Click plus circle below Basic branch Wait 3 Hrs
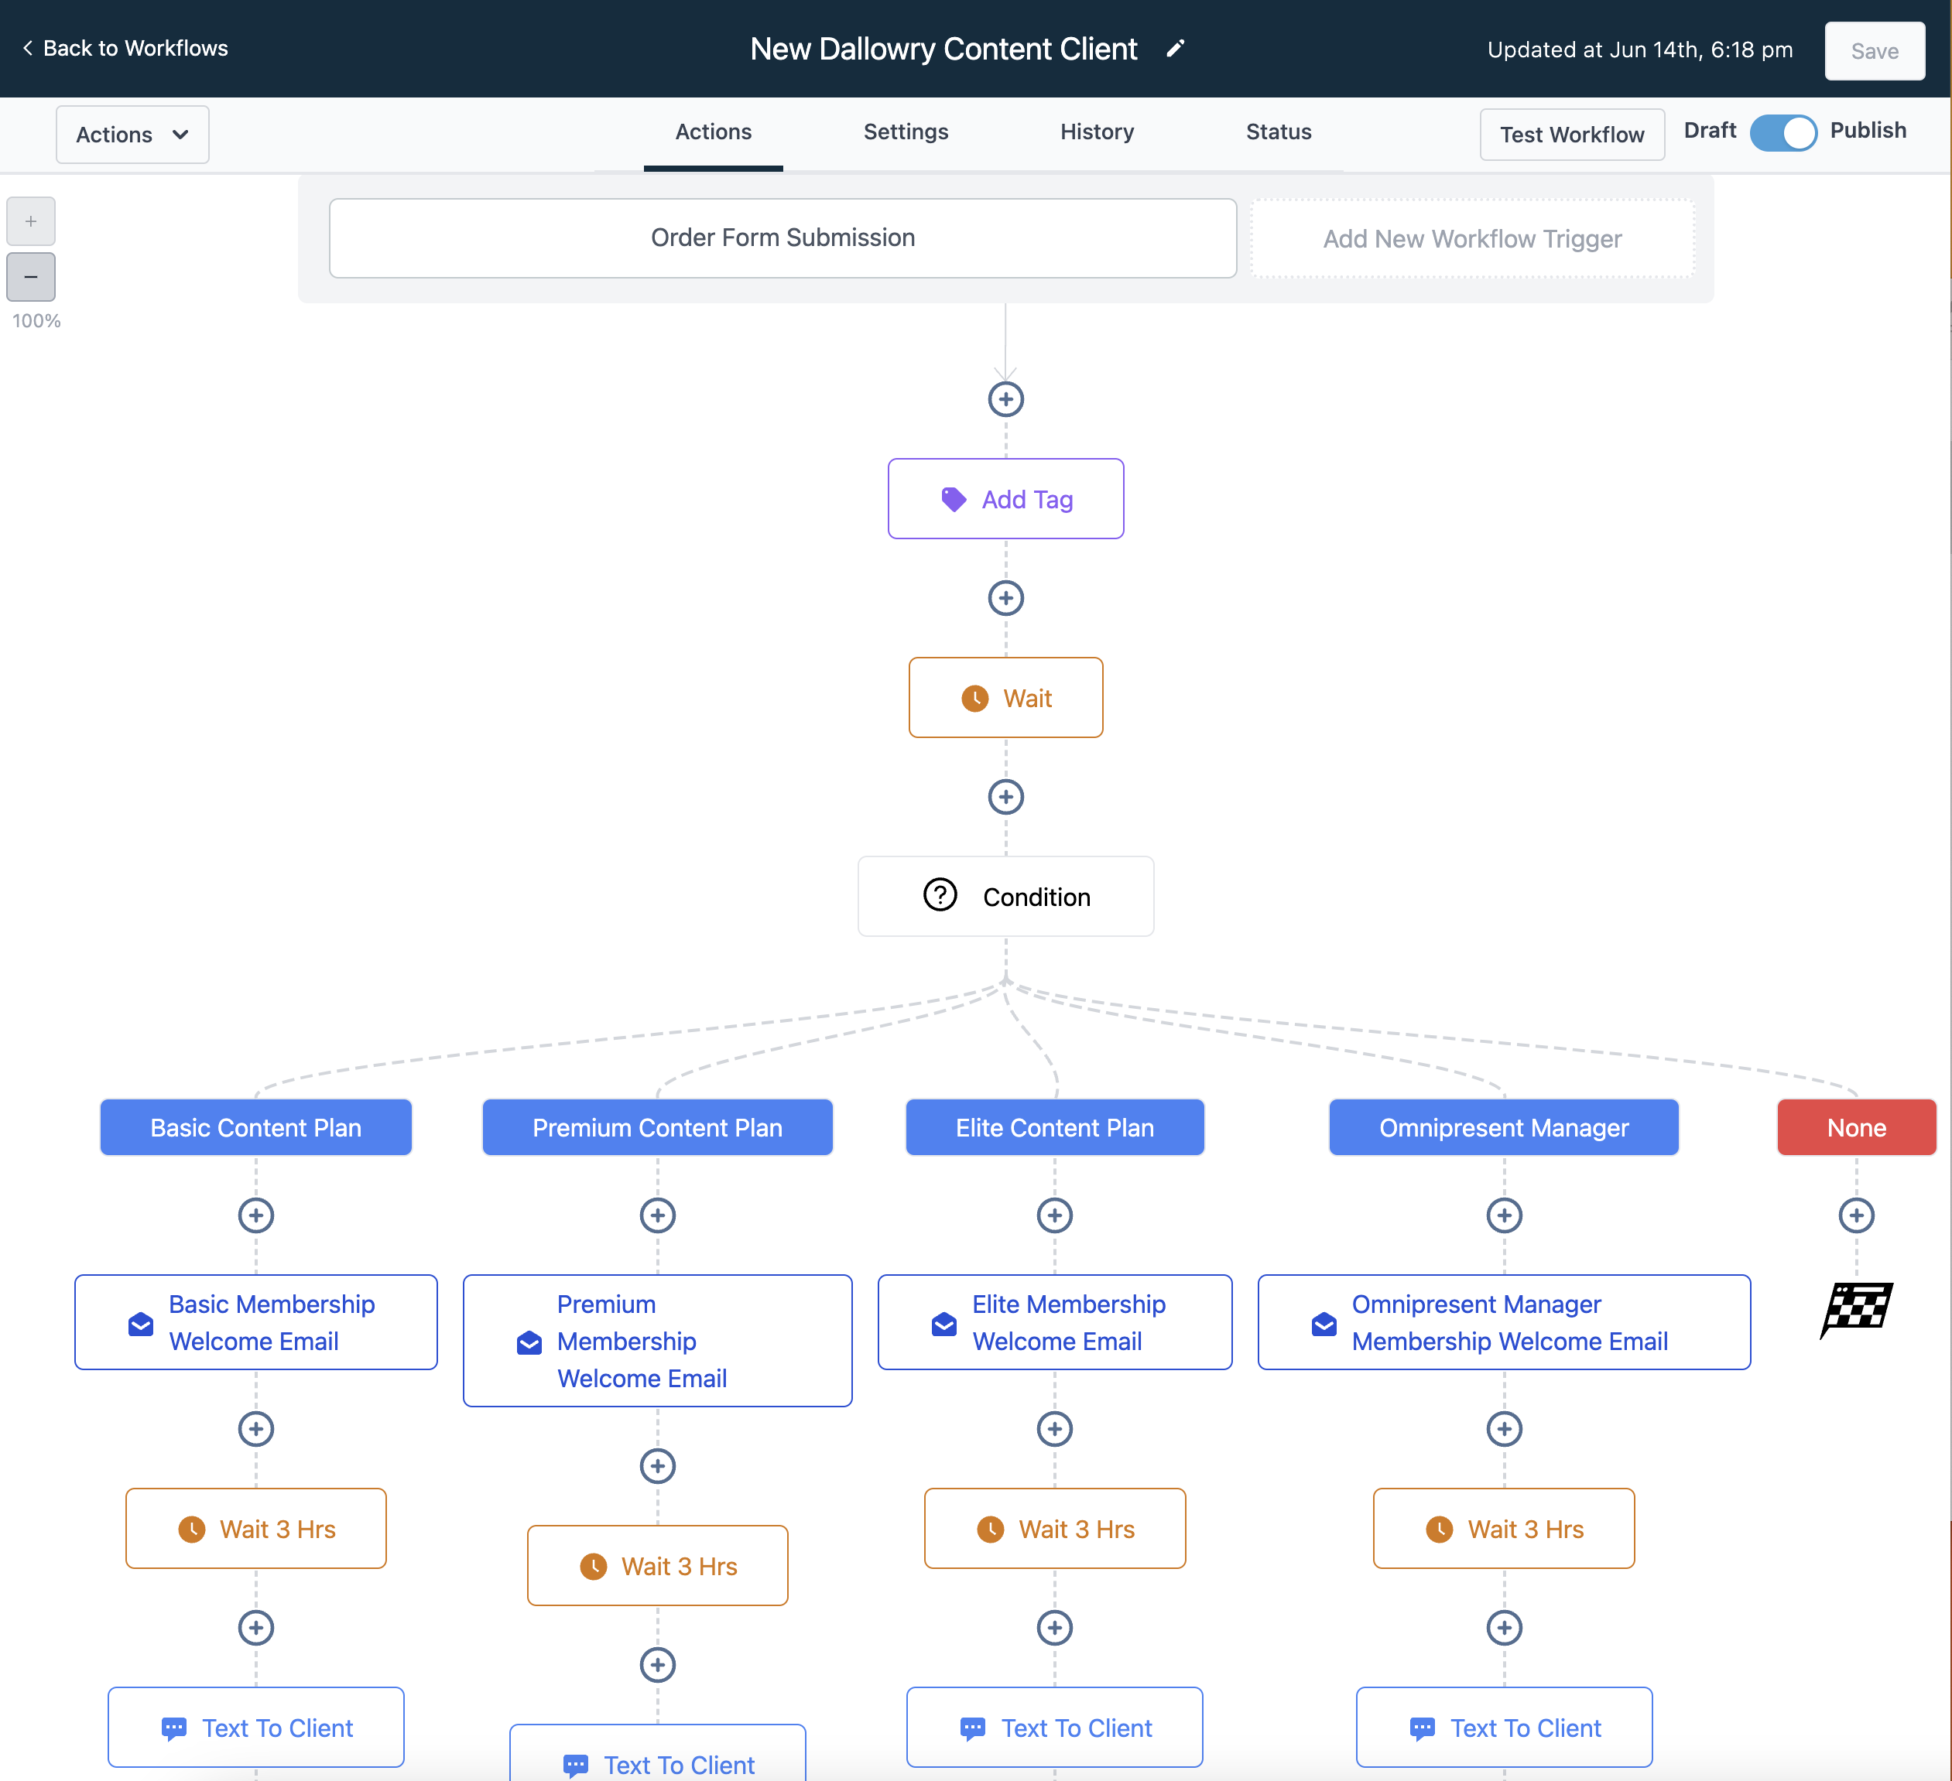Image resolution: width=1952 pixels, height=1781 pixels. 255,1627
